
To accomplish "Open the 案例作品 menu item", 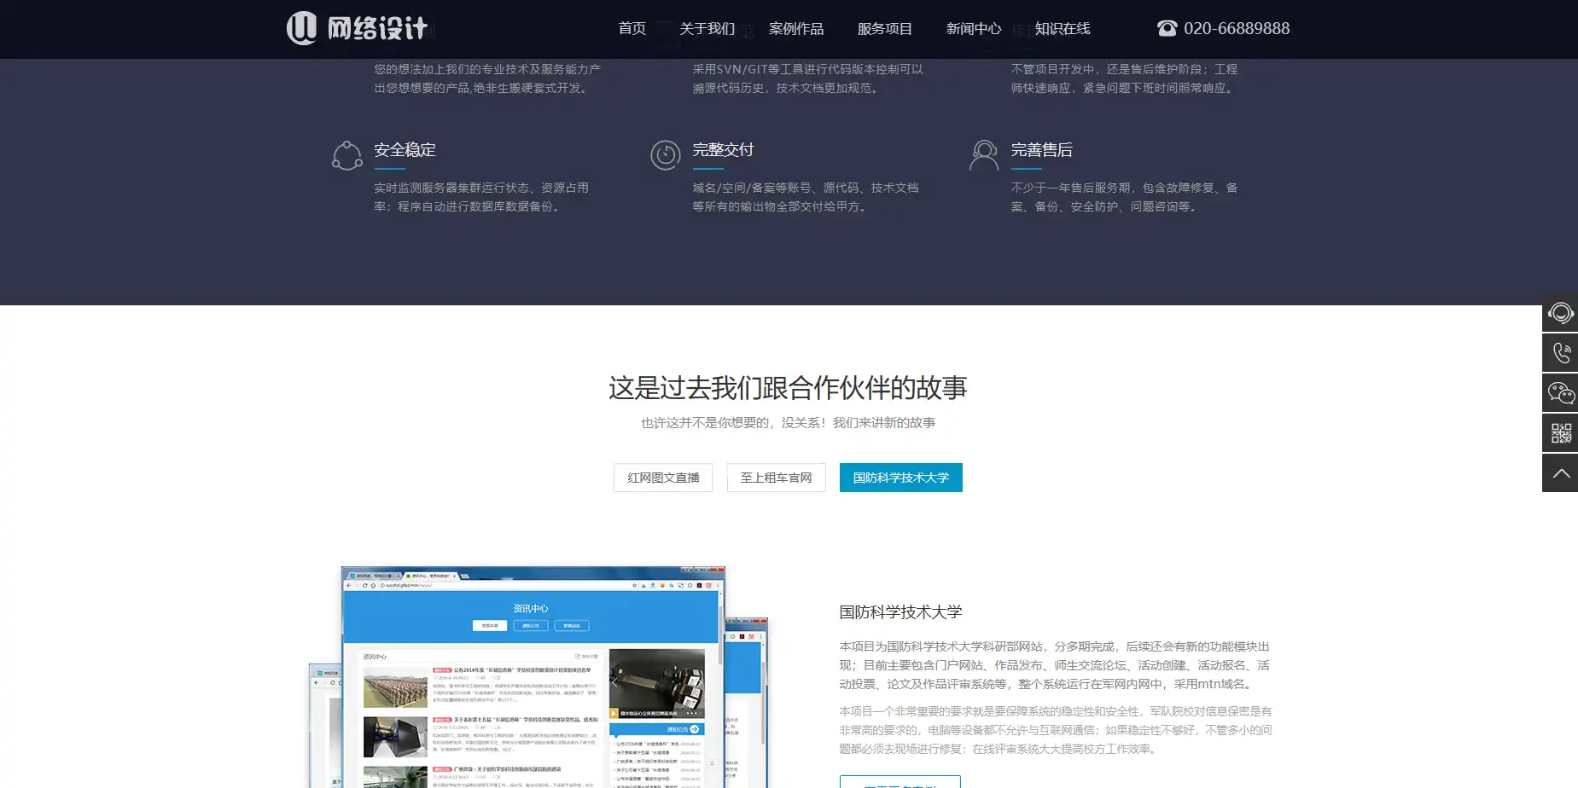I will click(795, 28).
